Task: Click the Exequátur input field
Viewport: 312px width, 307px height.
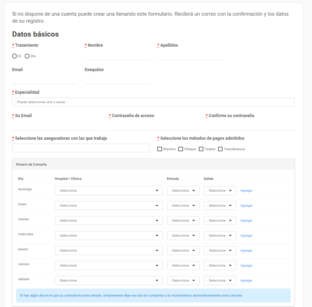Action: coord(117,80)
